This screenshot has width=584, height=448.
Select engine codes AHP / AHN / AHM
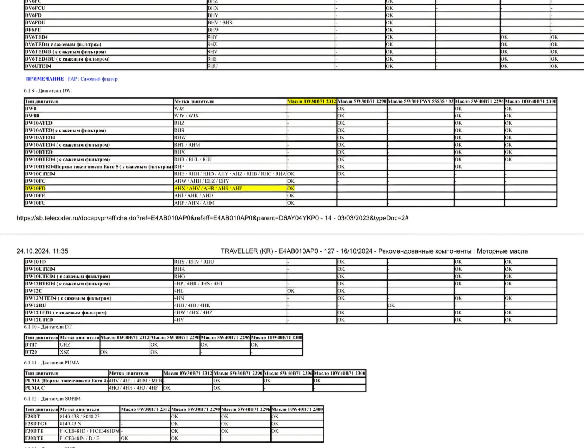(195, 203)
